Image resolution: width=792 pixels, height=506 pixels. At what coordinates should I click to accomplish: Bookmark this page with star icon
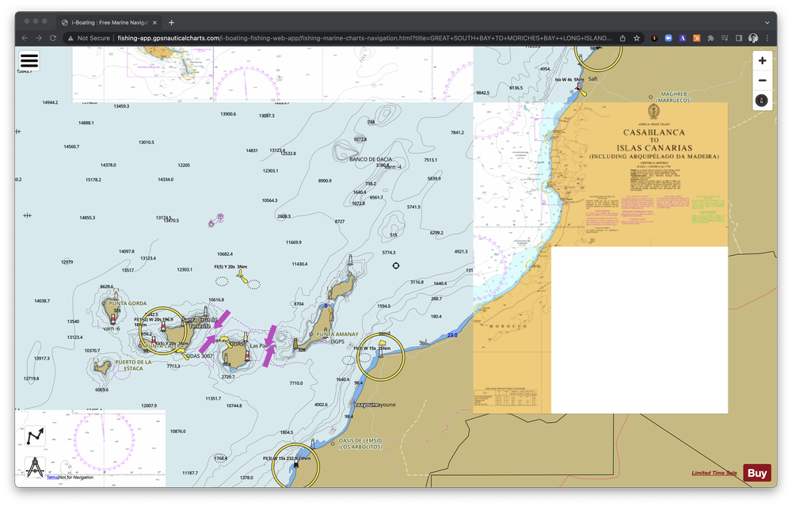[x=637, y=38]
